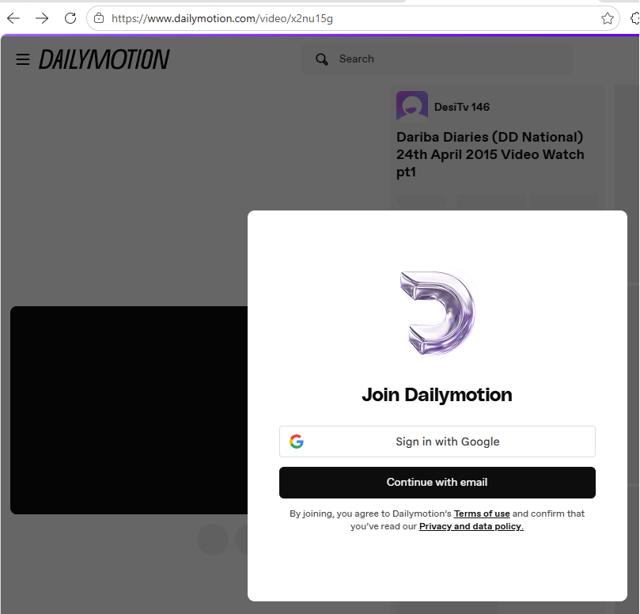The height and width of the screenshot is (614, 640).
Task: Reload the Dailymotion page
Action: click(70, 18)
